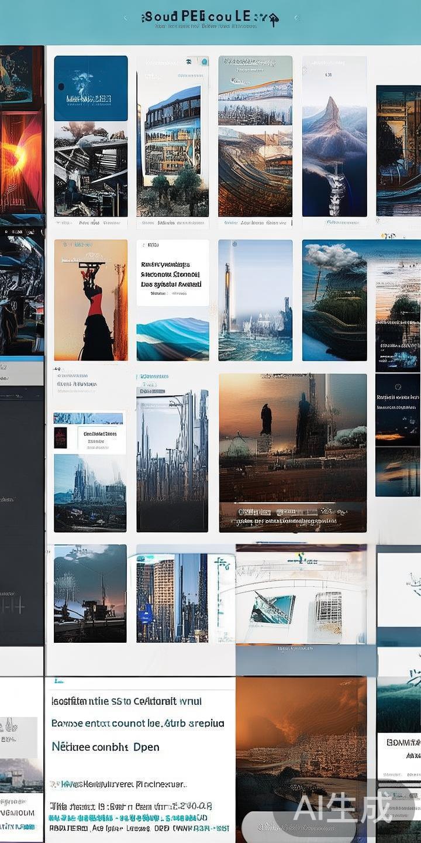Screen dimensions: 421x843
Task: Open the orange sunburst image in left sidebar
Action: pos(22,161)
